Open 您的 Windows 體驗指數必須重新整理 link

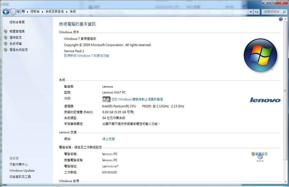coord(137,99)
